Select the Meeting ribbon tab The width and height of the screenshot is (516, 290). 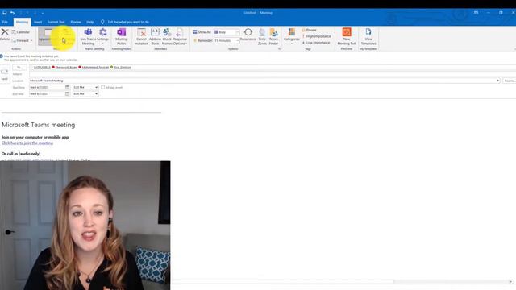click(22, 22)
